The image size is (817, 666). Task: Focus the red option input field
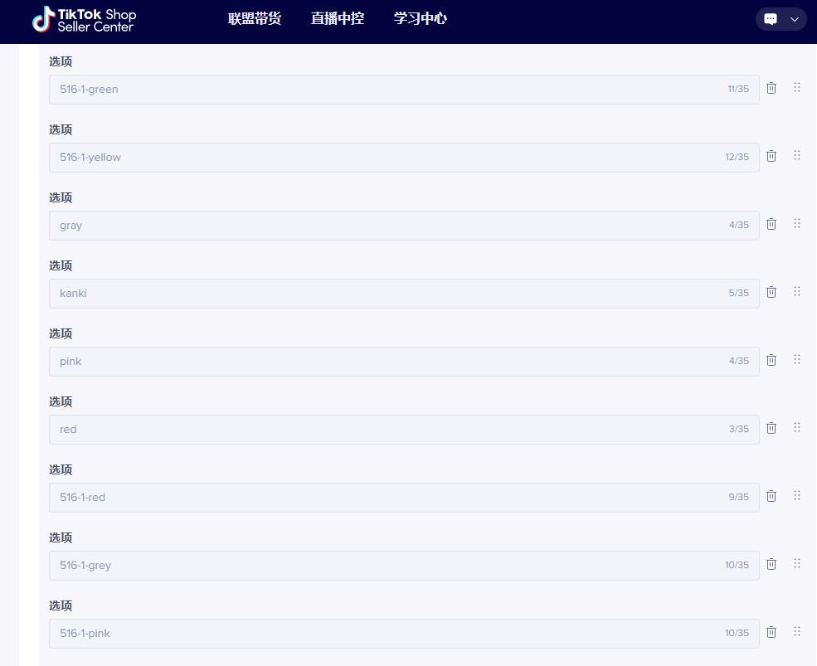coord(404,430)
